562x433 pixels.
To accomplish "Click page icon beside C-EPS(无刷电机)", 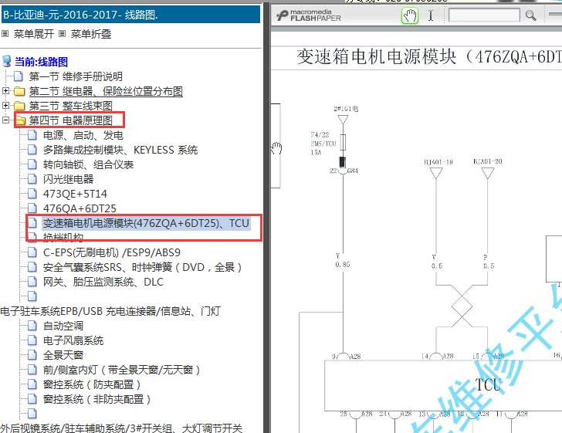I will (x=32, y=252).
